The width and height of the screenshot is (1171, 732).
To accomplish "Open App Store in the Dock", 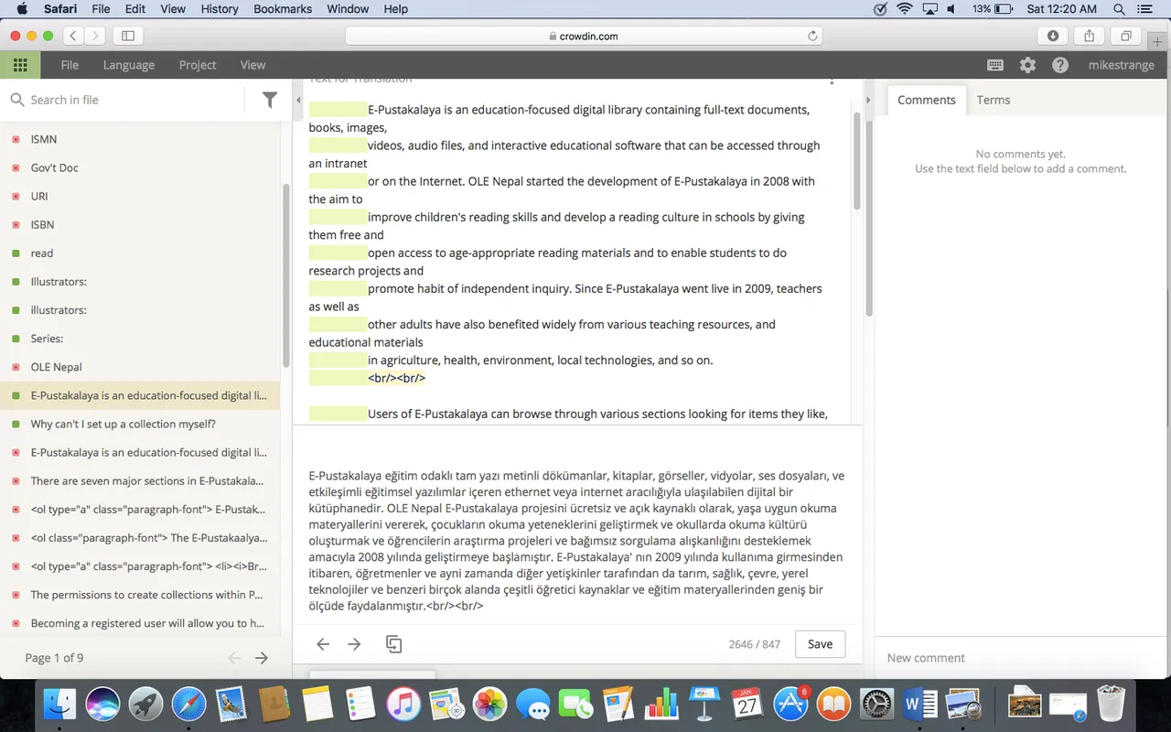I will click(790, 704).
